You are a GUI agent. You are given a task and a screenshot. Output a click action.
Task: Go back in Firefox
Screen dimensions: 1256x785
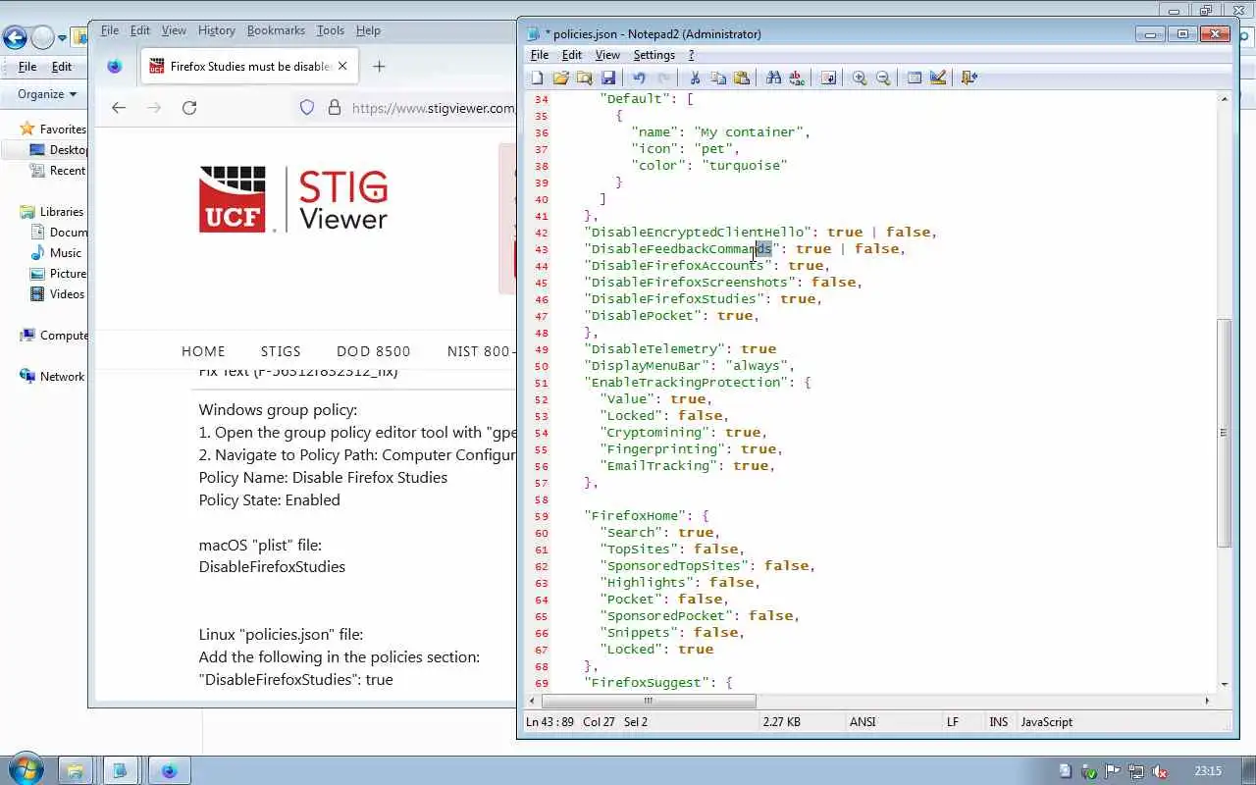tap(119, 108)
